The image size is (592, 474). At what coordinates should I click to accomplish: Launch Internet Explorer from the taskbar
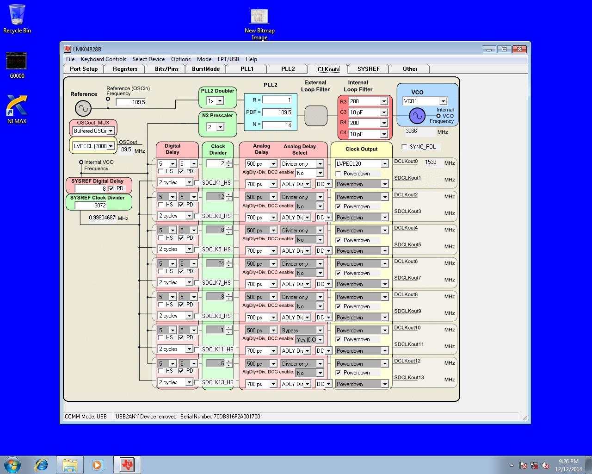point(42,465)
